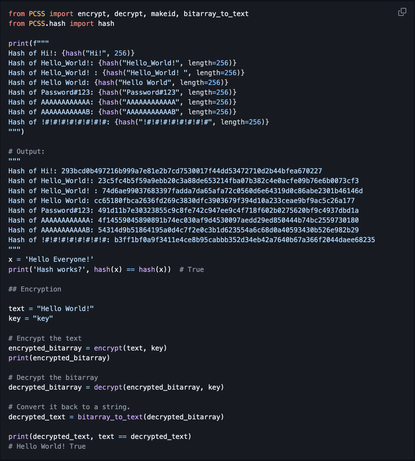Click "bitarray_to_text" in the first import line
The width and height of the screenshot is (415, 461).
pos(216,14)
